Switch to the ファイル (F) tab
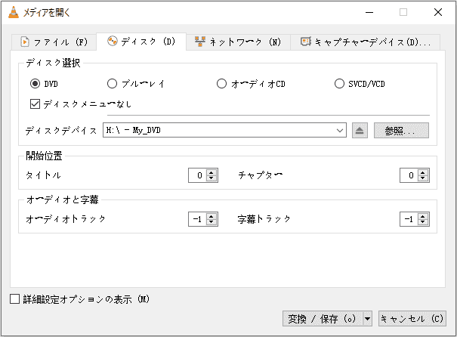This screenshot has height=337, width=457. pos(54,42)
